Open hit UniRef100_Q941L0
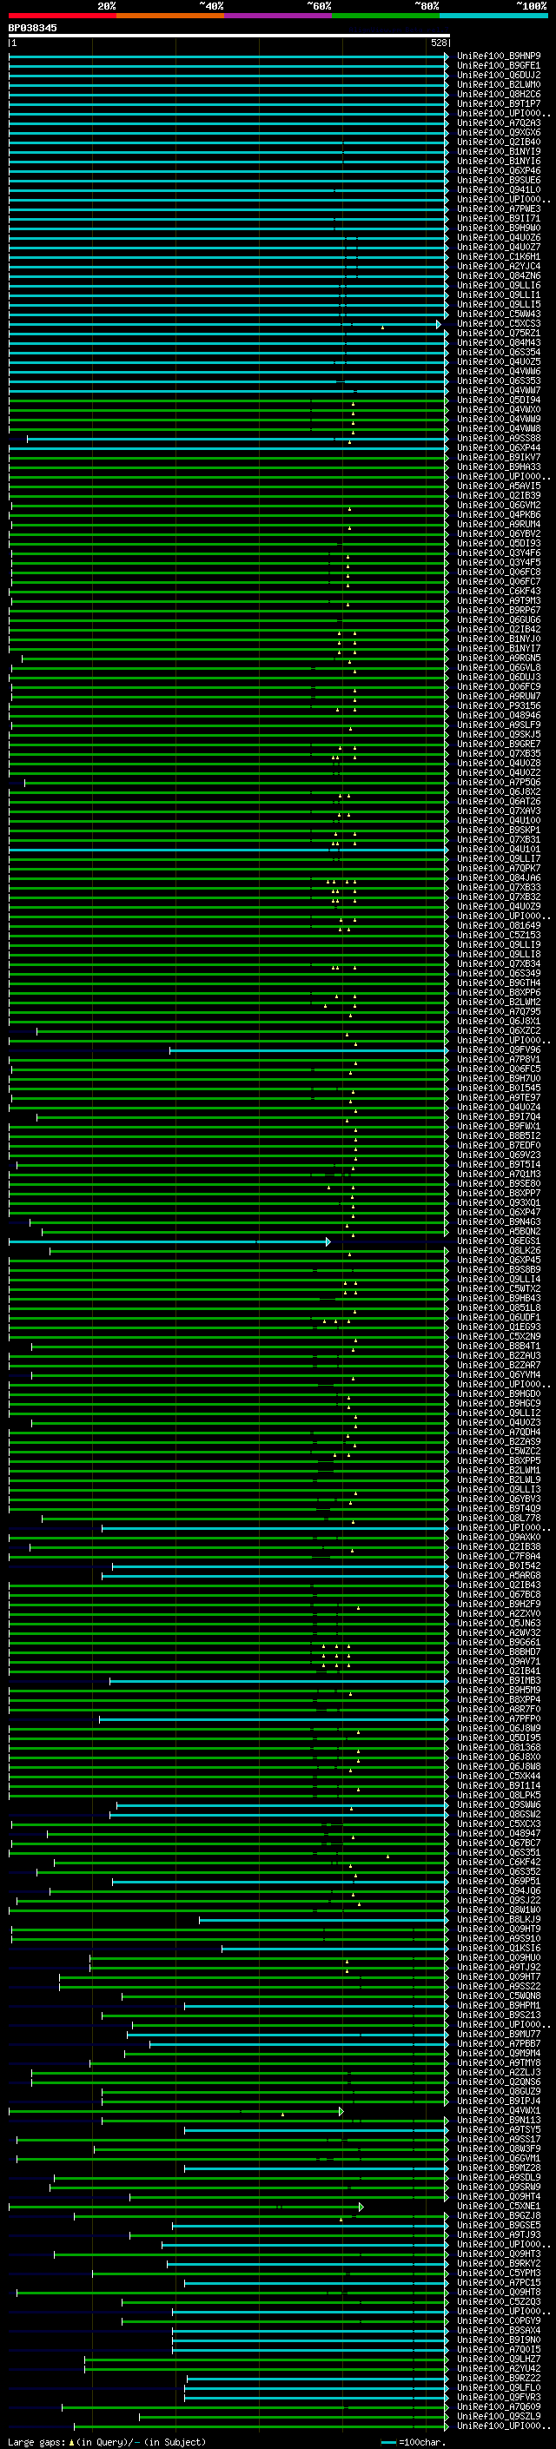 499,190
